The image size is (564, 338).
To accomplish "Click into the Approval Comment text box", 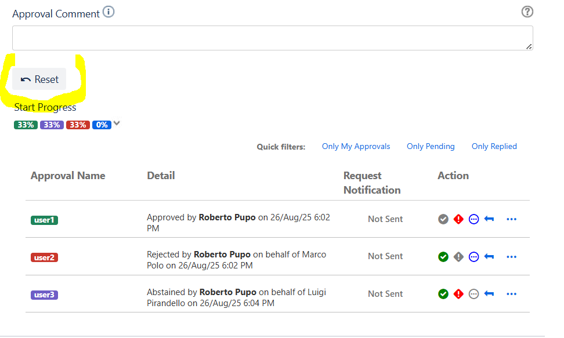I will [x=272, y=38].
